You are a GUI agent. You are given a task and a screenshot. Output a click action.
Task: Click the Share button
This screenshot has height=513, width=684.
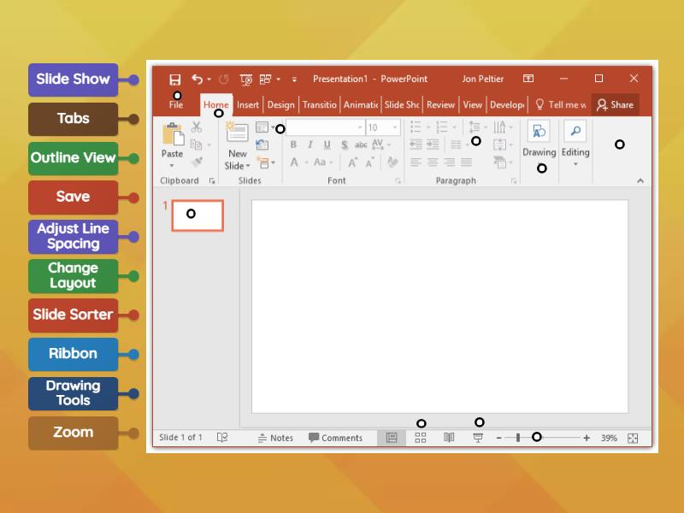(x=616, y=104)
